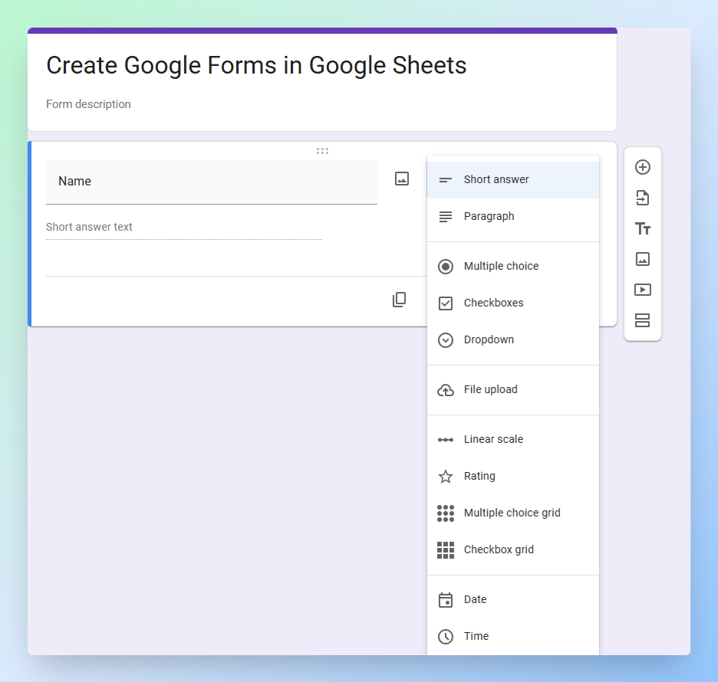Click the form title text

pyautogui.click(x=256, y=65)
